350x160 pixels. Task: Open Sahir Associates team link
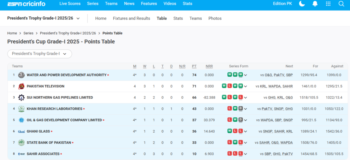[x=43, y=154]
